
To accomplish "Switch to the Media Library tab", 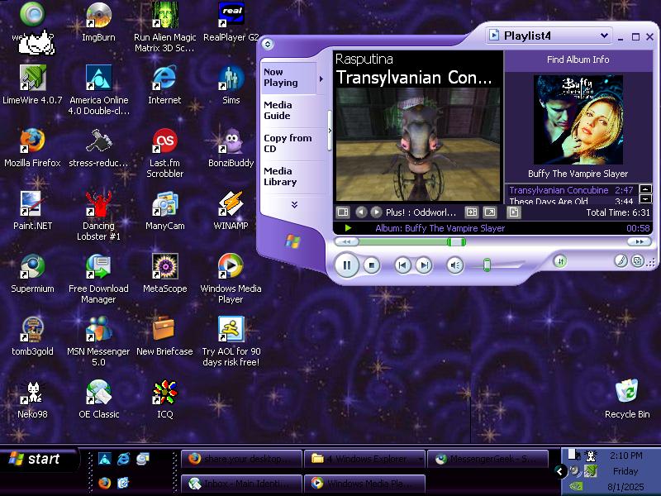I will pyautogui.click(x=280, y=176).
